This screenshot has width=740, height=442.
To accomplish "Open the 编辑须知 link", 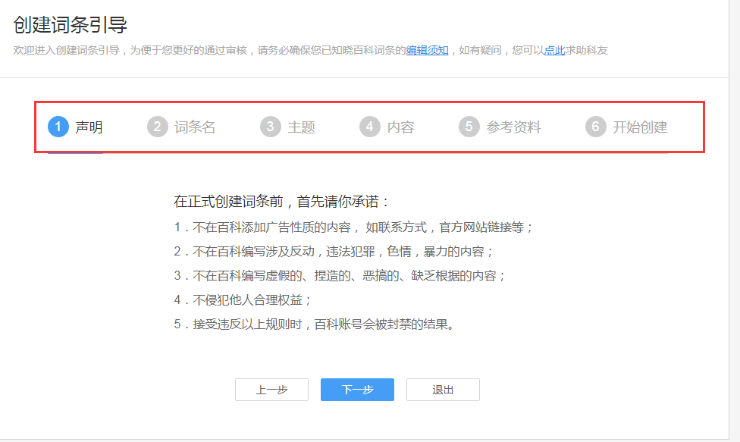I will pyautogui.click(x=426, y=49).
